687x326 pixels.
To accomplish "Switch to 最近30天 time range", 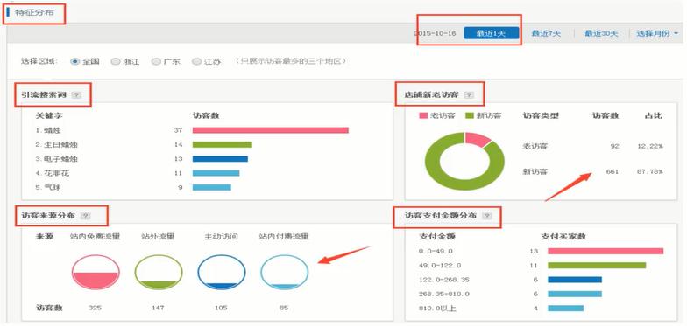I will click(x=601, y=33).
